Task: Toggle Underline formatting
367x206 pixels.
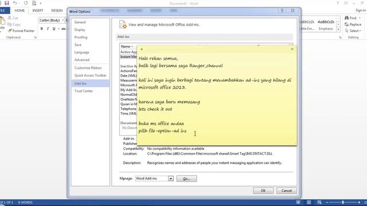Action: 54,29
